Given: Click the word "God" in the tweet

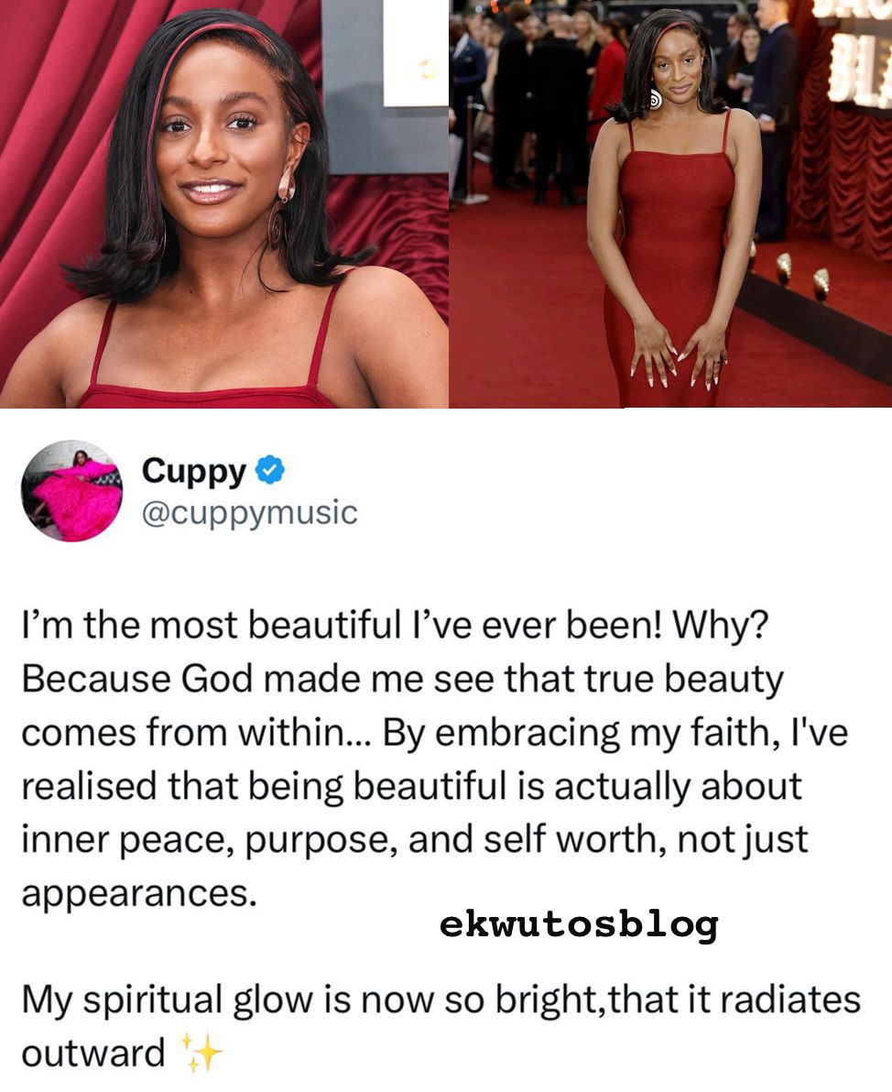Looking at the screenshot, I should (x=216, y=679).
